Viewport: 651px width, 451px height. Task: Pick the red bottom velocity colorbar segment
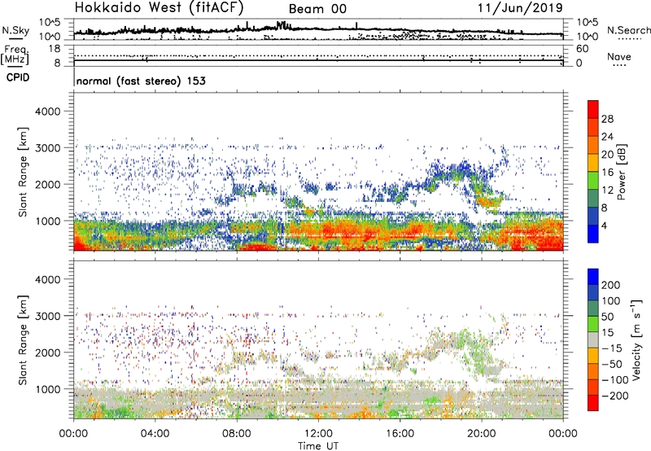[x=593, y=403]
